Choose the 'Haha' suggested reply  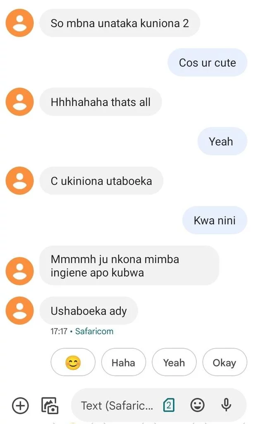point(123,362)
